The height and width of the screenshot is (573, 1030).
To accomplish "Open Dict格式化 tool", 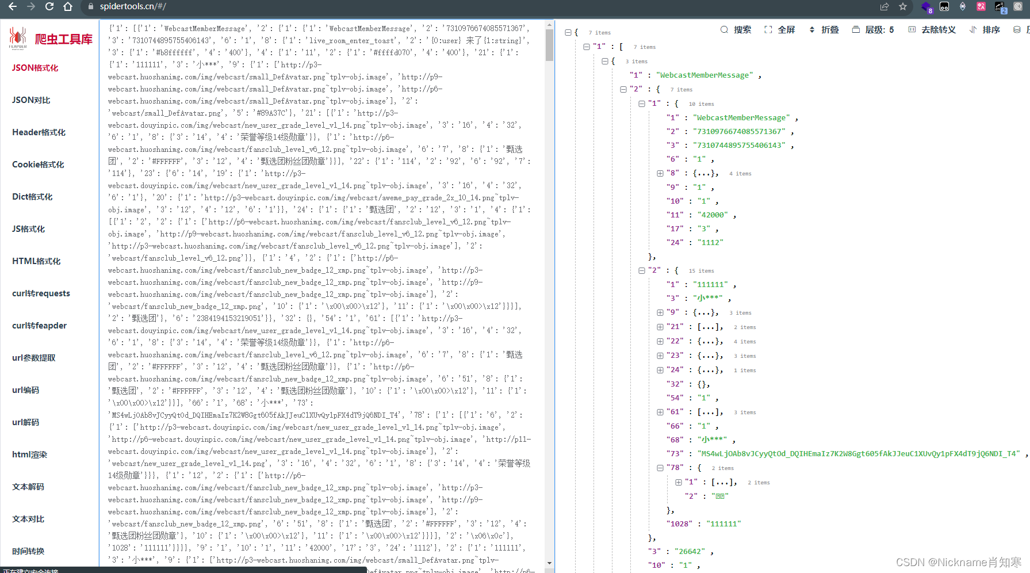I will [32, 197].
